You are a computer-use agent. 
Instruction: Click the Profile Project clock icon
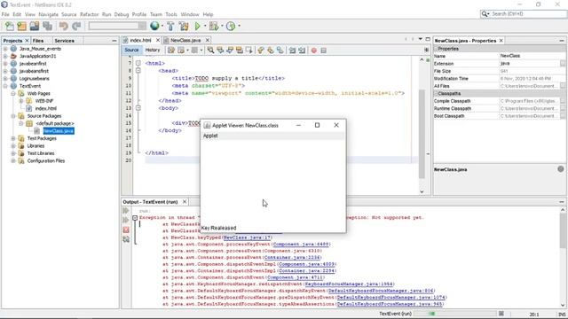pos(231,26)
